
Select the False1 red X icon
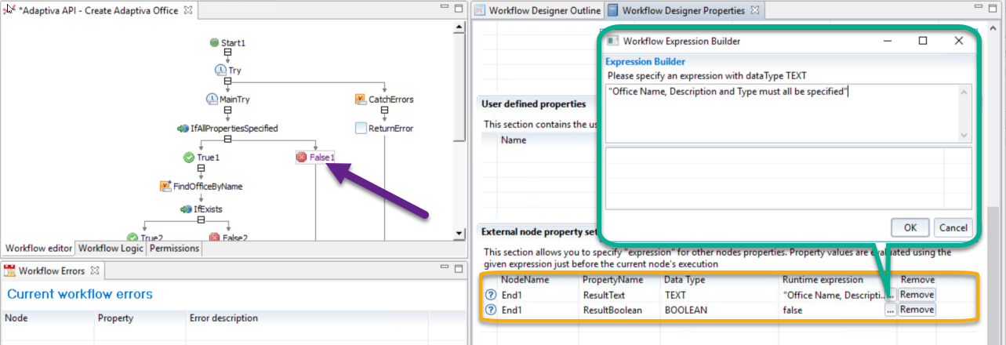click(302, 158)
